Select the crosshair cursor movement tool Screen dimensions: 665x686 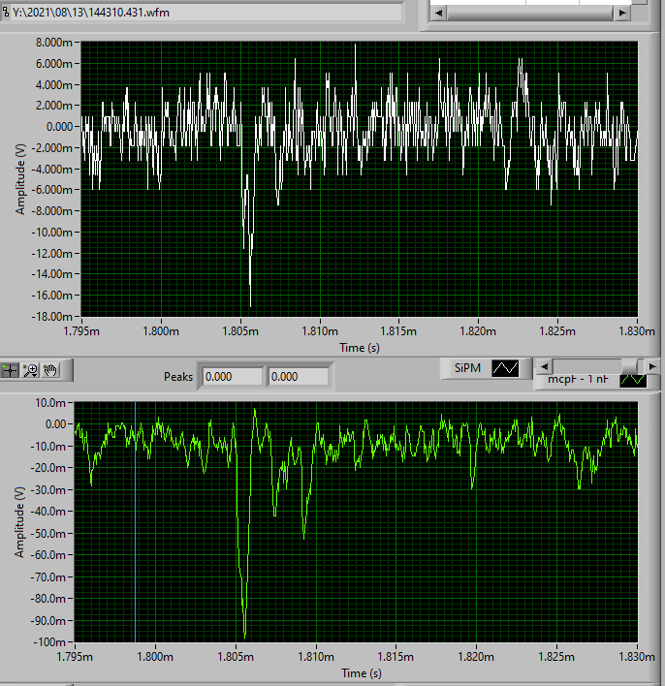coord(10,370)
